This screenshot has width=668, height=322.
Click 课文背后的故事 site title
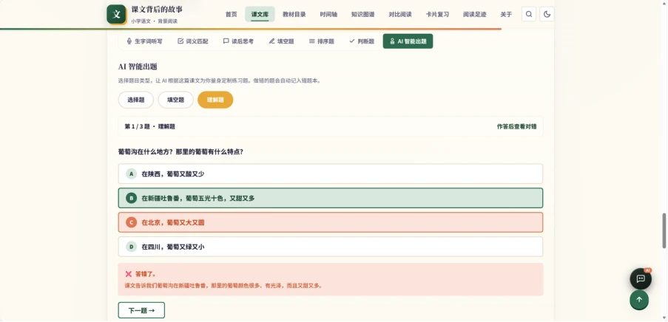[x=157, y=10]
